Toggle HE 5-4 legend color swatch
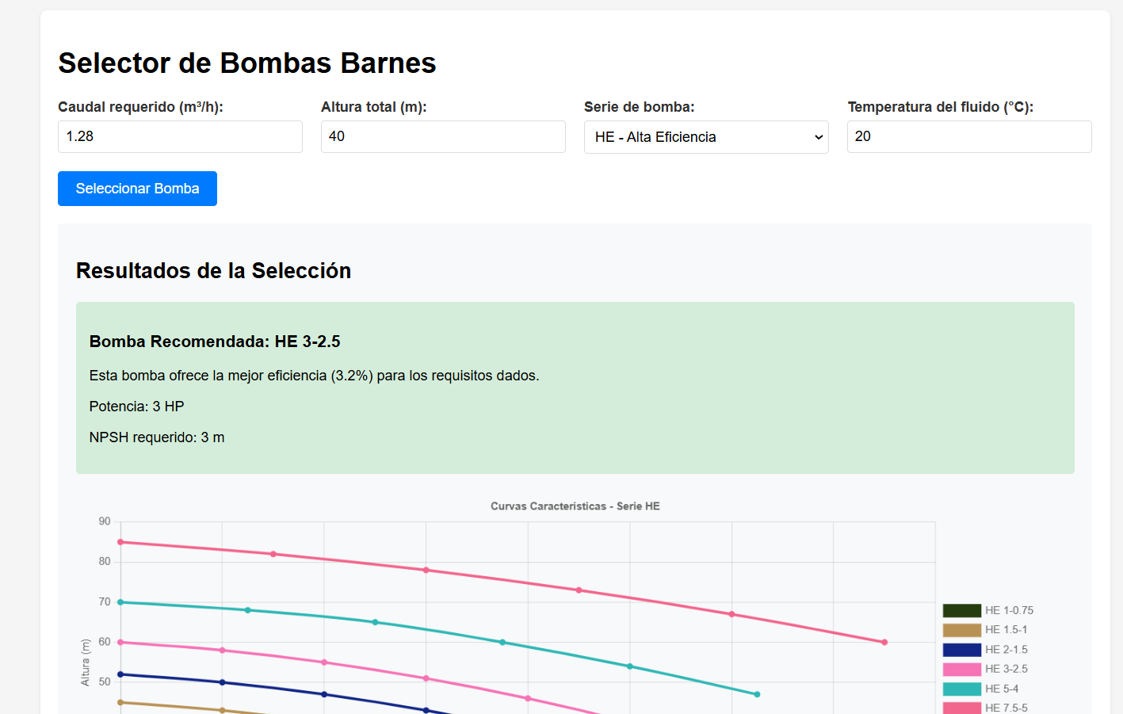 point(961,689)
